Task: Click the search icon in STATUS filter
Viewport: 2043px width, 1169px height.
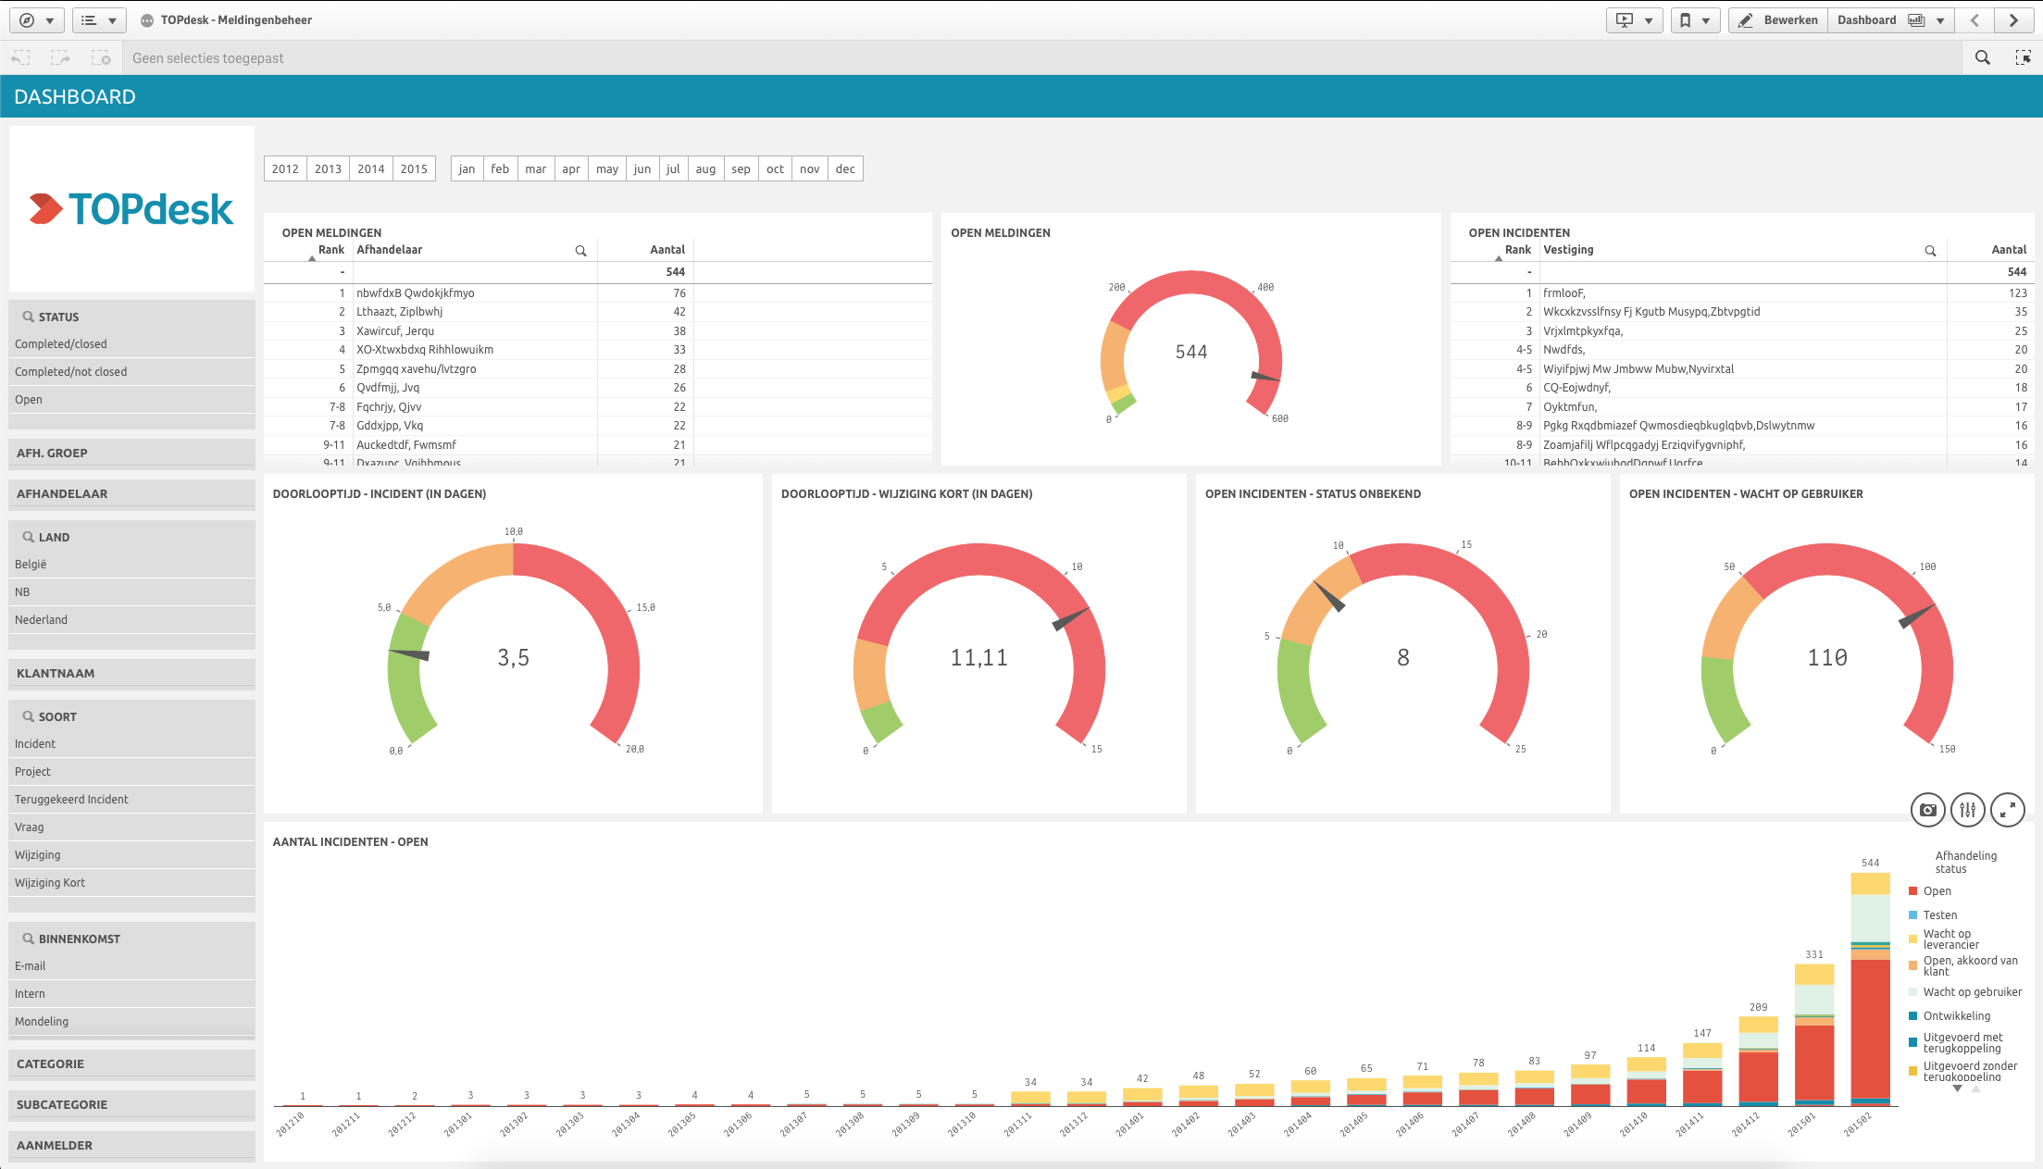Action: click(29, 317)
